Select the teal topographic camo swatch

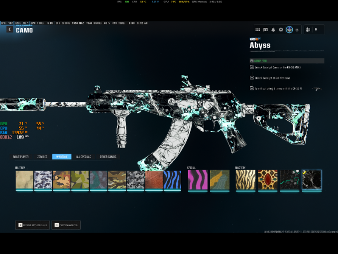[99, 180]
